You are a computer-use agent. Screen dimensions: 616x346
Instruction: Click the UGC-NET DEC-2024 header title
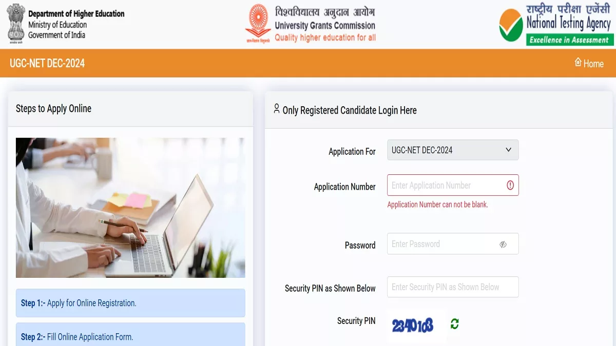[x=47, y=64]
